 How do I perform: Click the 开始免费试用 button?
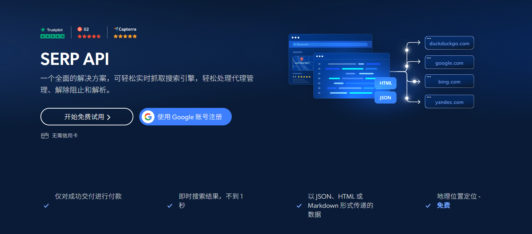pos(87,117)
